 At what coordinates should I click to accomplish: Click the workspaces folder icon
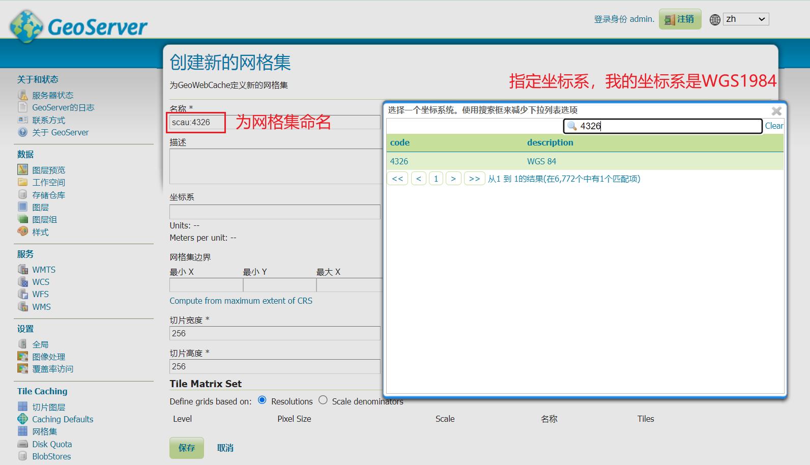pos(23,182)
